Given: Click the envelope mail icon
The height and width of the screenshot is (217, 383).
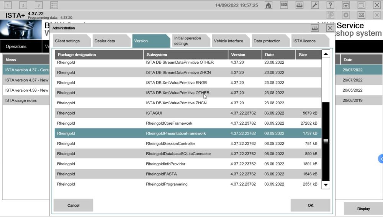Looking at the screenshot, I should [361, 15].
